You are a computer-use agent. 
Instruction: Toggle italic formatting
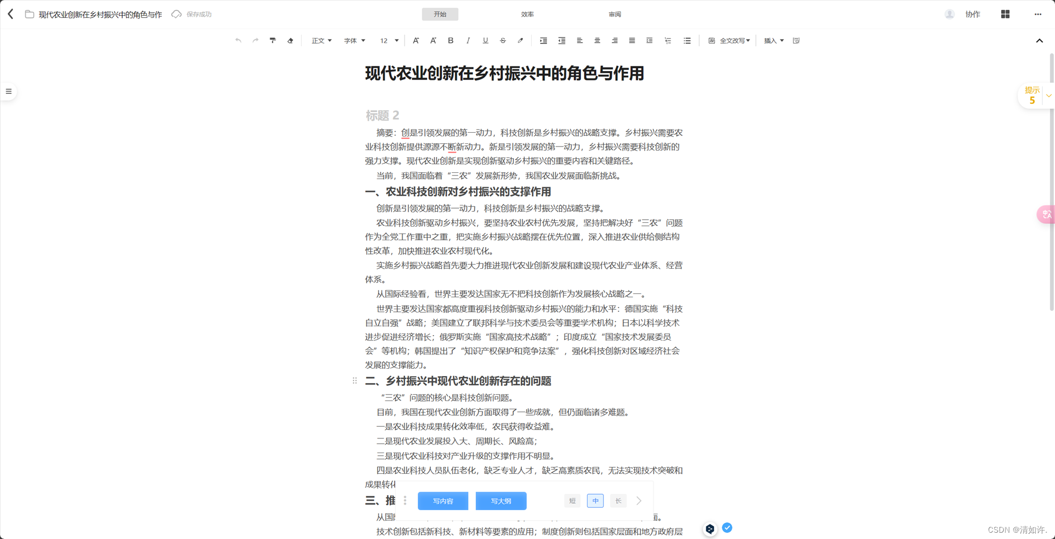(468, 41)
